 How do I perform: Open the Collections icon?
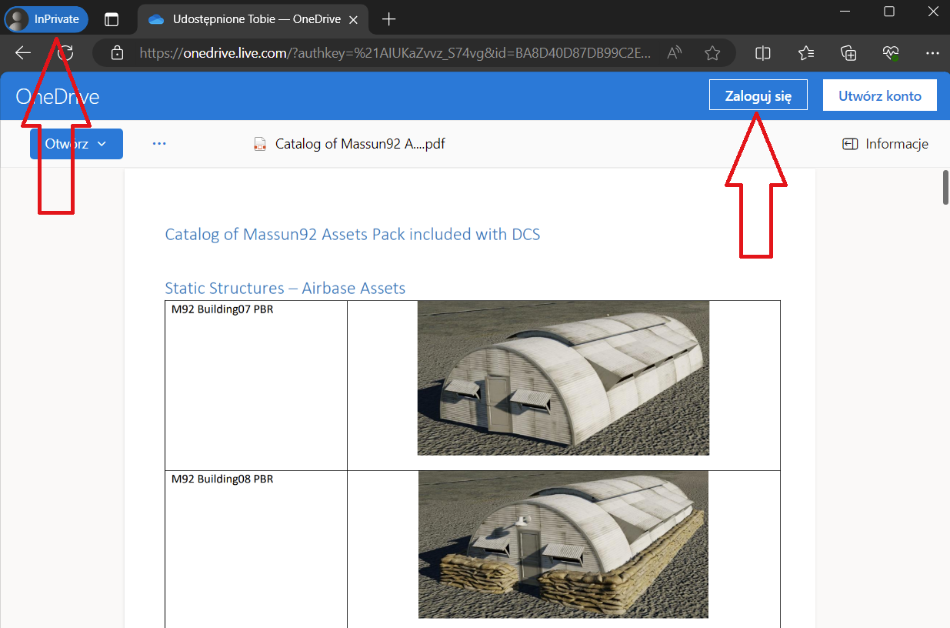tap(848, 52)
